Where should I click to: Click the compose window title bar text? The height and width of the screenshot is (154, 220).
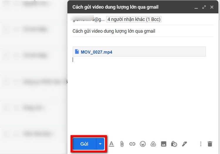click(115, 7)
